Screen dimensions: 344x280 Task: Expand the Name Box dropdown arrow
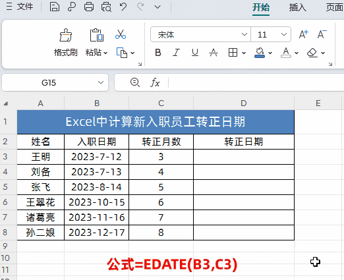[101, 82]
